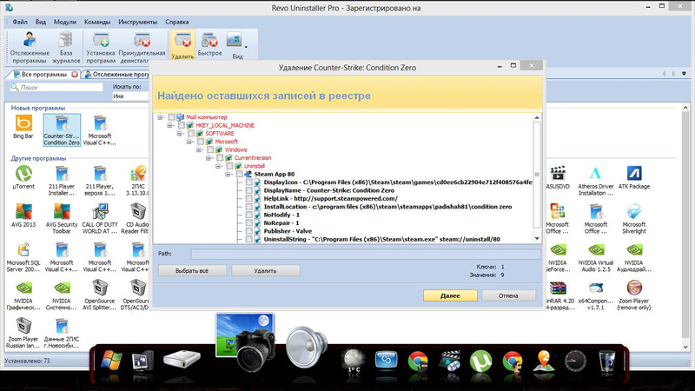This screenshot has width=695, height=391.
Task: Switch to the Все программы tab
Action: click(41, 75)
